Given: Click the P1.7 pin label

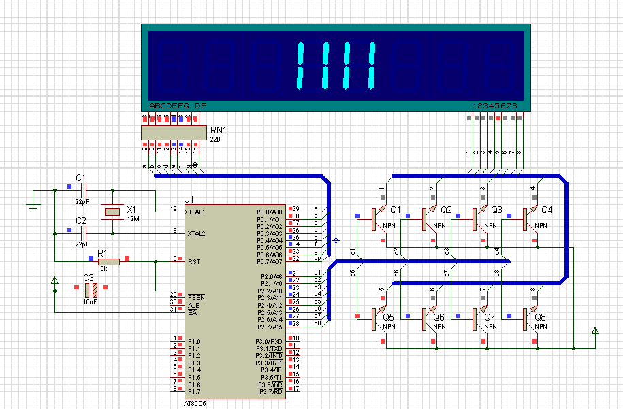Looking at the screenshot, I should 194,392.
